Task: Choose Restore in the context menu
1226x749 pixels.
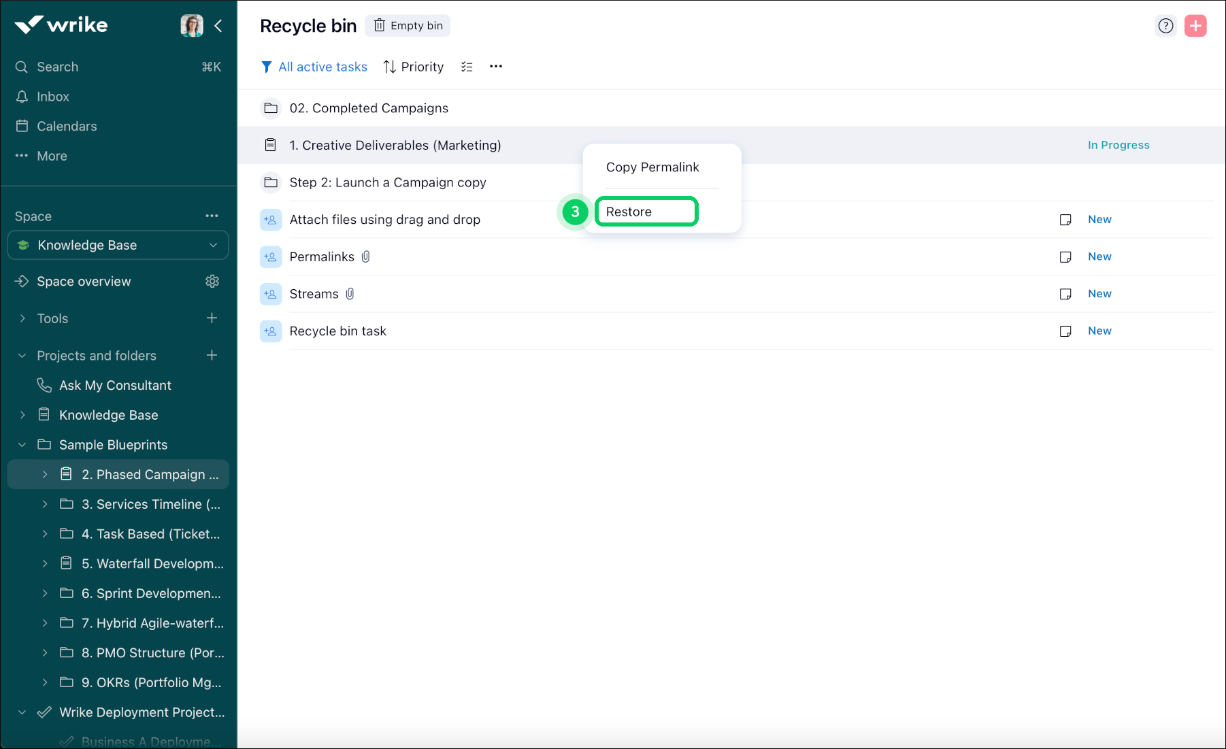Action: (646, 212)
